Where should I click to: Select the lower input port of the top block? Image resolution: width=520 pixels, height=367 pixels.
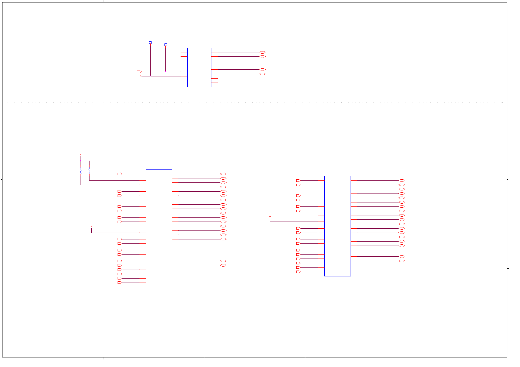click(139, 76)
